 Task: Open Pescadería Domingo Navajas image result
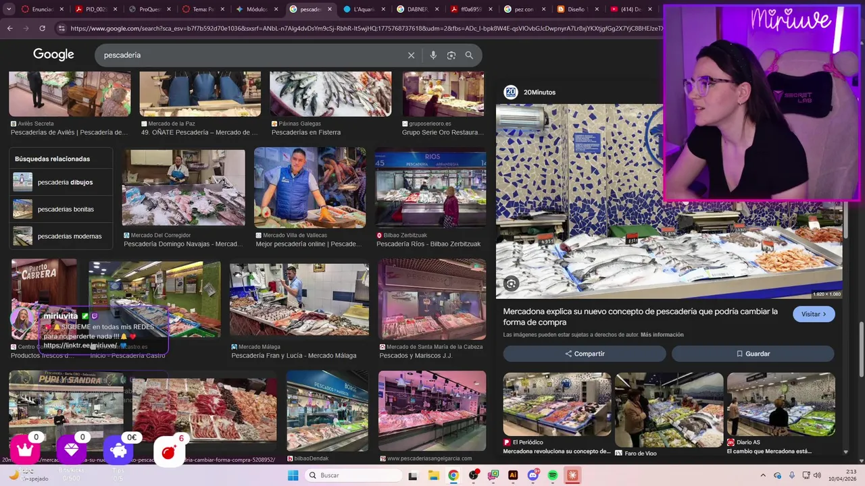[x=183, y=188]
